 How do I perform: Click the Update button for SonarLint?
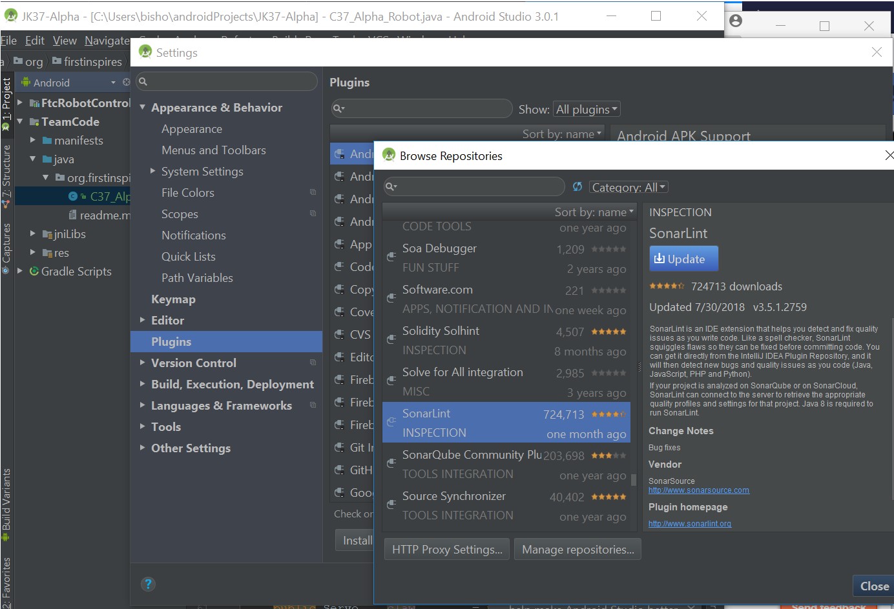pos(684,259)
